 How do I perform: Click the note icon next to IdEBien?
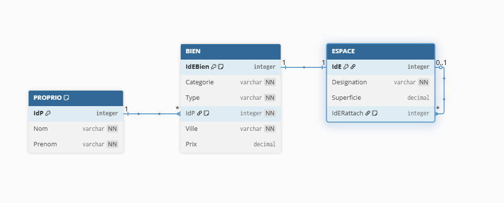[x=220, y=67]
